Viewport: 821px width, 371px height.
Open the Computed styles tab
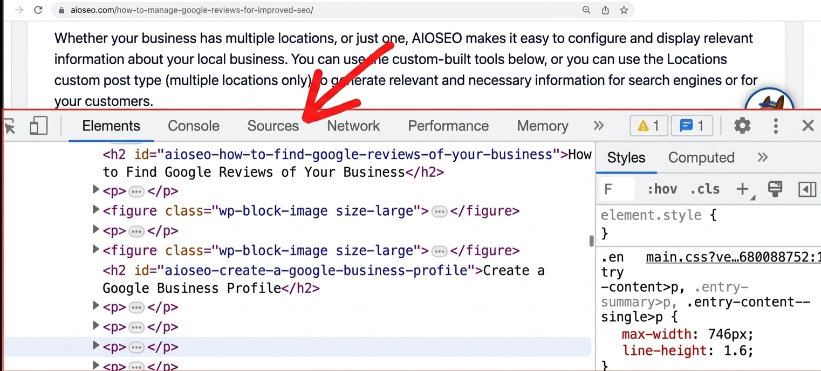point(701,157)
